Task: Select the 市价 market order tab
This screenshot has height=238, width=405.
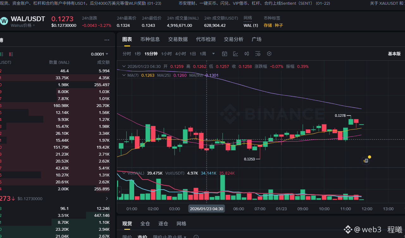Action: point(142,237)
